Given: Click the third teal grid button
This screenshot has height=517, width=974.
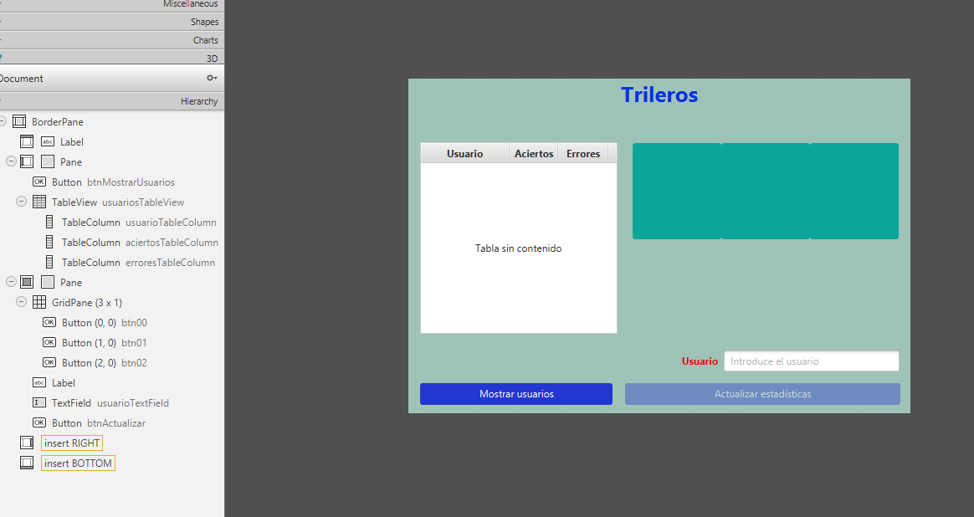Looking at the screenshot, I should pos(854,191).
